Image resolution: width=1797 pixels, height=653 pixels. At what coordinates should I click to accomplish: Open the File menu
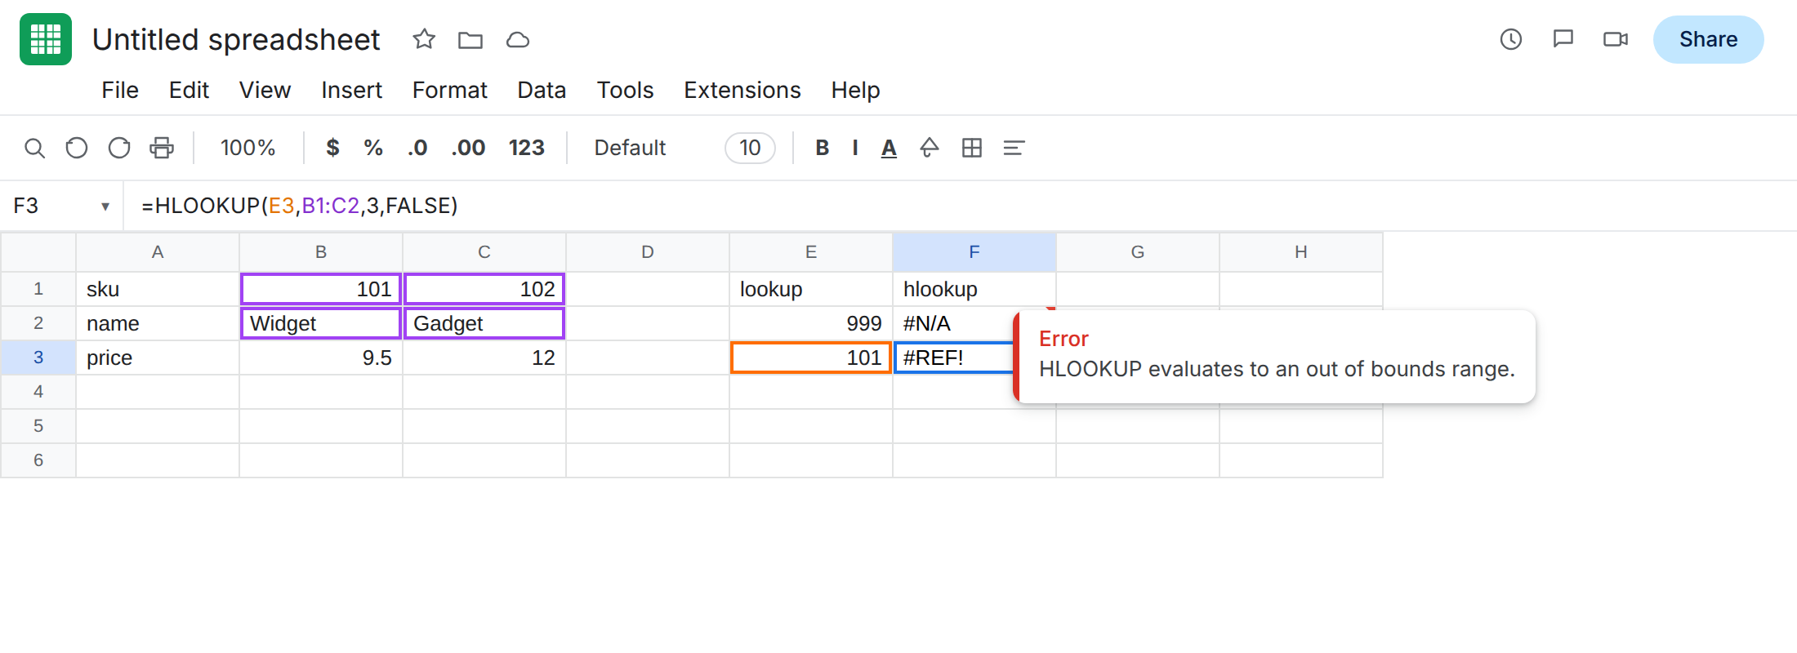[x=120, y=90]
